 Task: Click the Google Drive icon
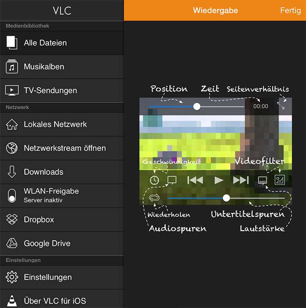[12, 243]
